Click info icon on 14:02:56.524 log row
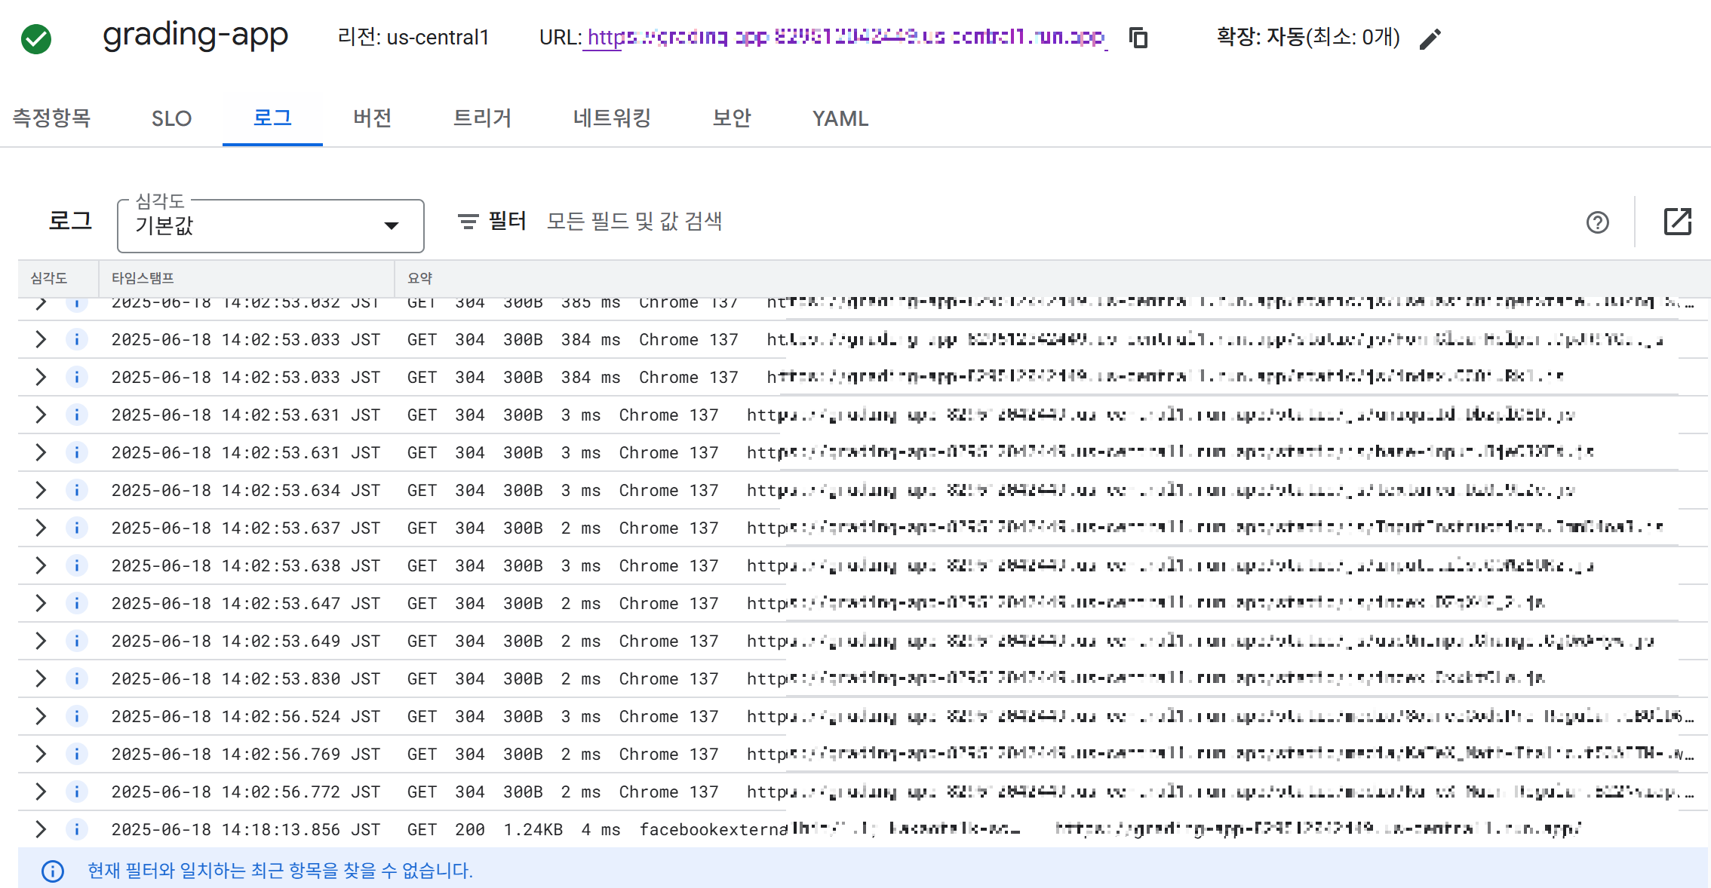The width and height of the screenshot is (1711, 888). (76, 716)
